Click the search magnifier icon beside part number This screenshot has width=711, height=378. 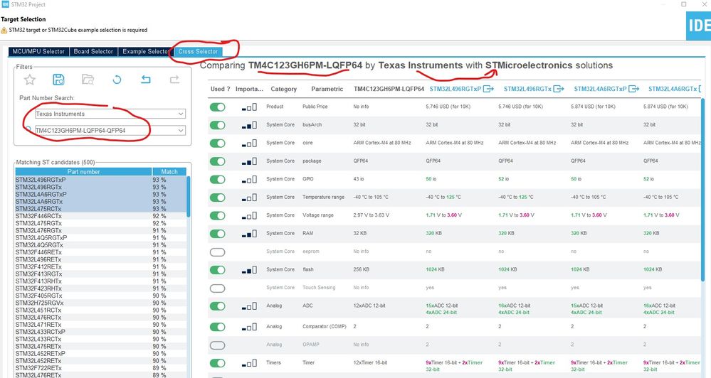point(28,130)
